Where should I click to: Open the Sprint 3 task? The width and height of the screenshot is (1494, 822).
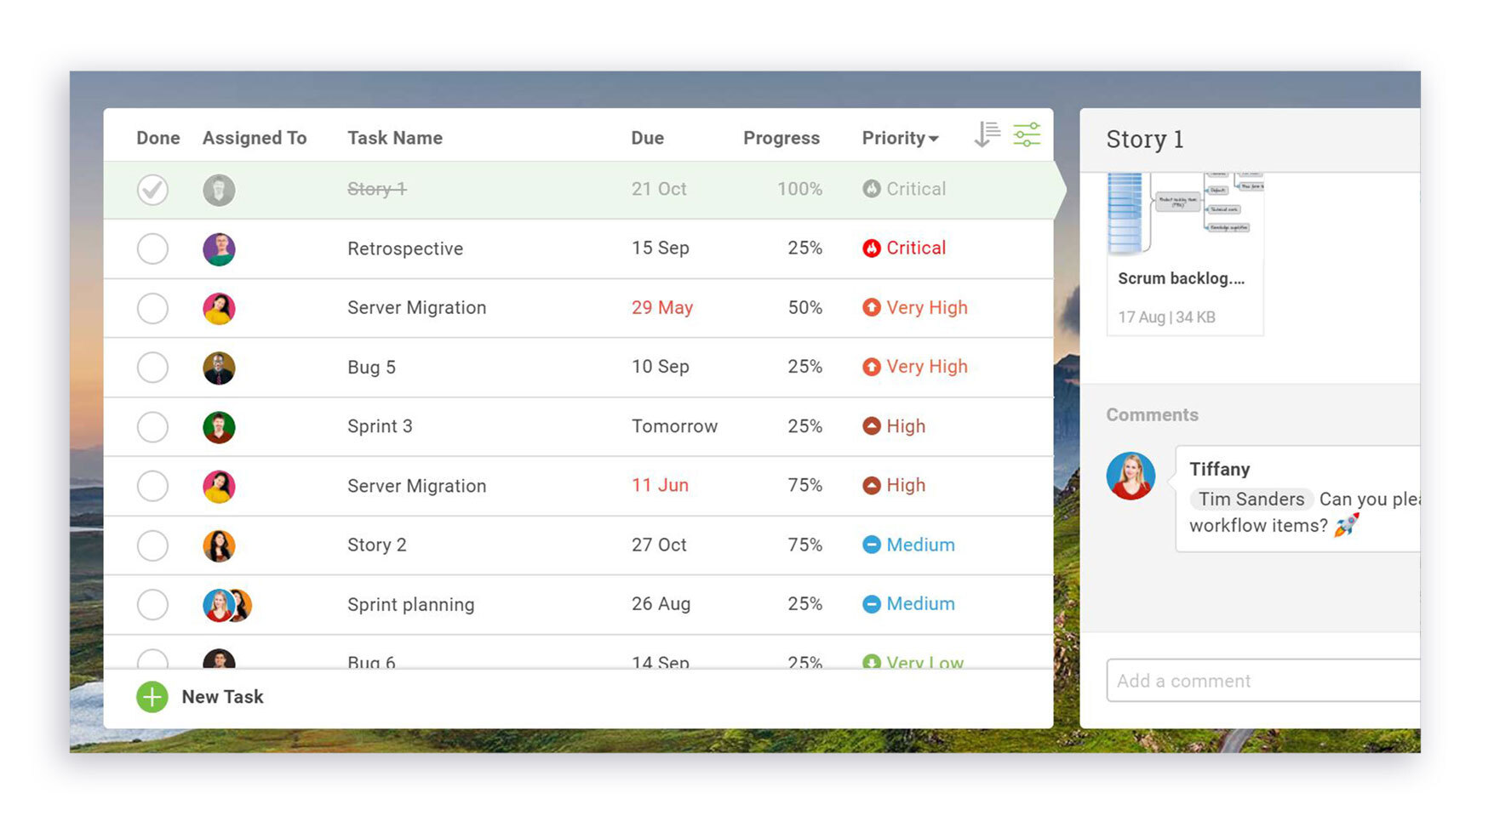coord(380,426)
